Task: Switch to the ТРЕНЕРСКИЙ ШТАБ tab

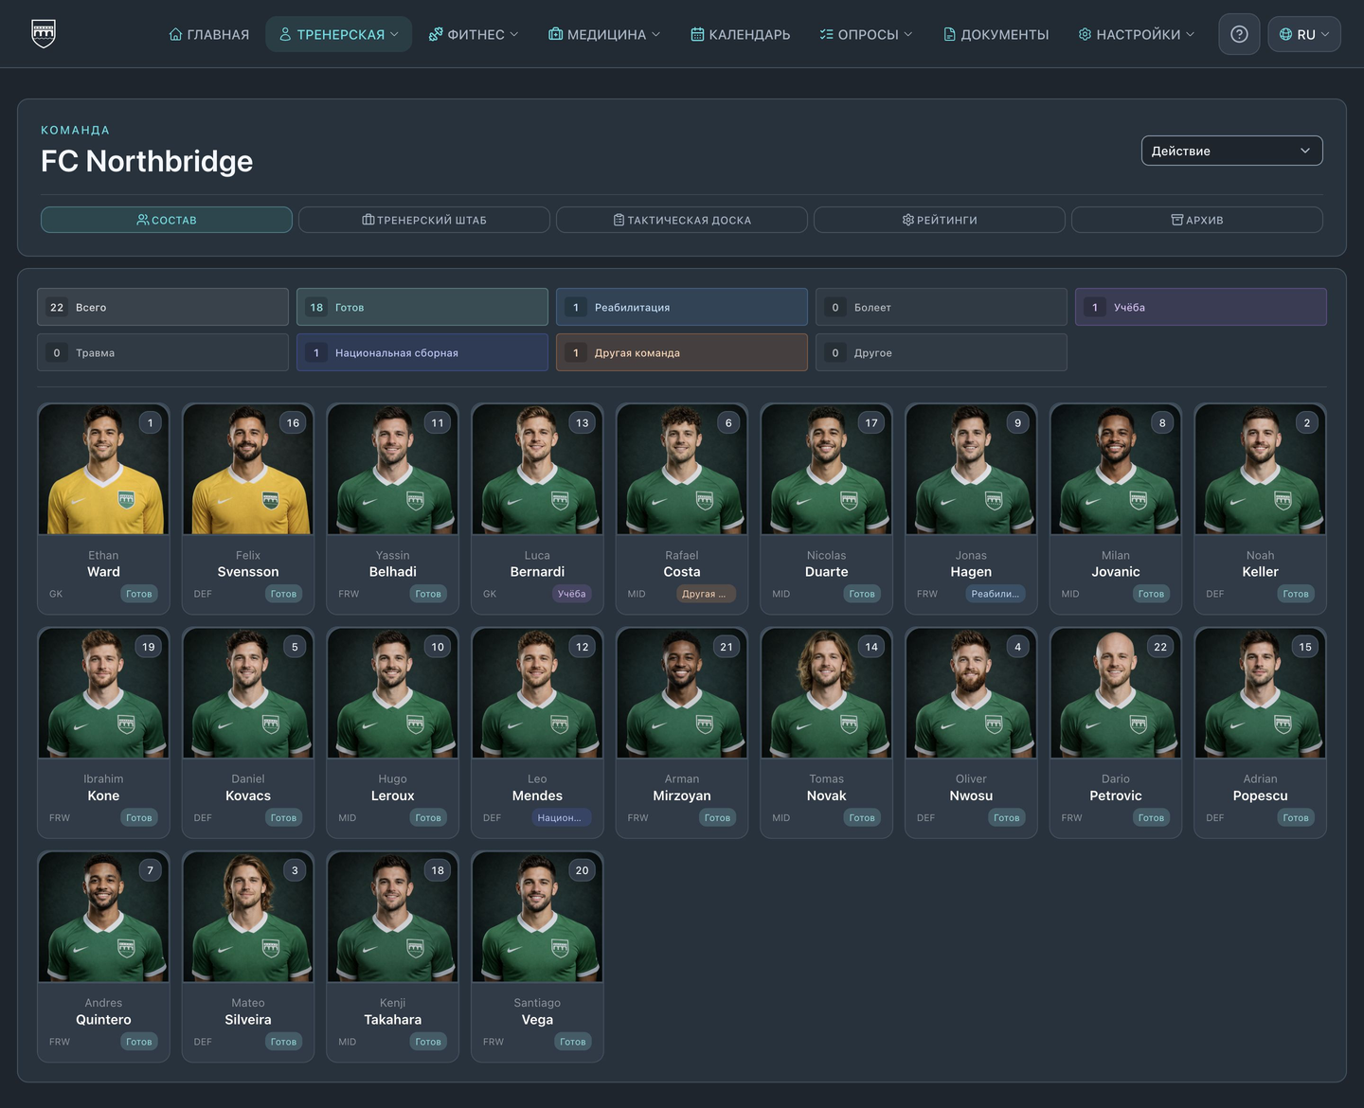Action: (424, 220)
